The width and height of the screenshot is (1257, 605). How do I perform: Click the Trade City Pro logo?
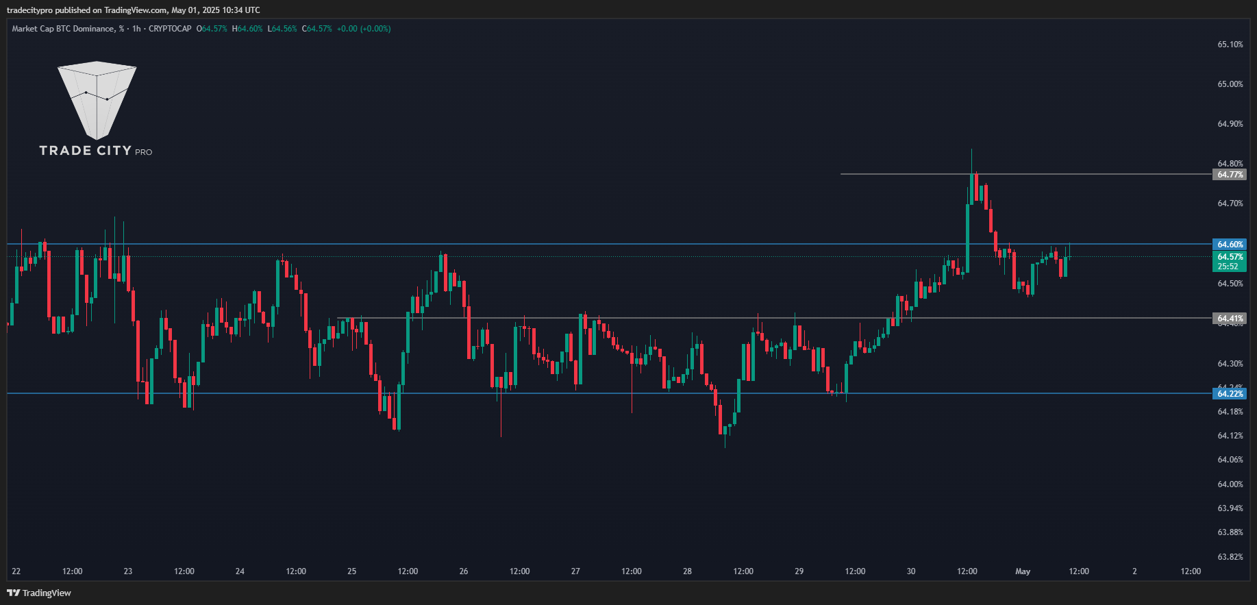tap(96, 110)
